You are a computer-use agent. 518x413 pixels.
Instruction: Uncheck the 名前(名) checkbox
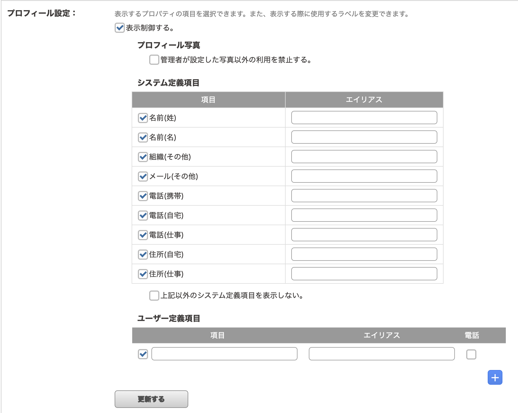click(x=143, y=137)
